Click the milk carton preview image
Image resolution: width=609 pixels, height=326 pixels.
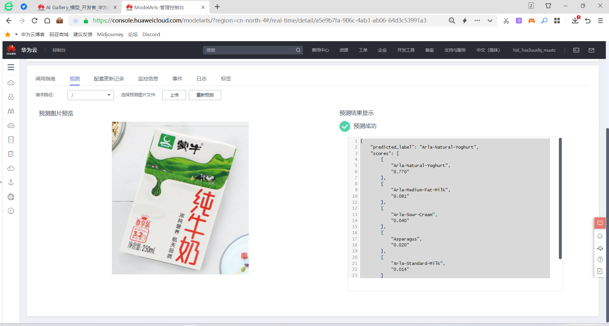(180, 198)
